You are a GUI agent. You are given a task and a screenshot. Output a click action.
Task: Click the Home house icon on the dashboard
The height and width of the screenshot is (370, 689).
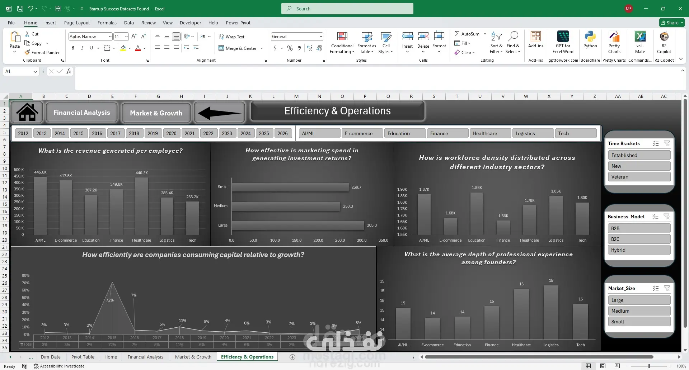coord(27,112)
